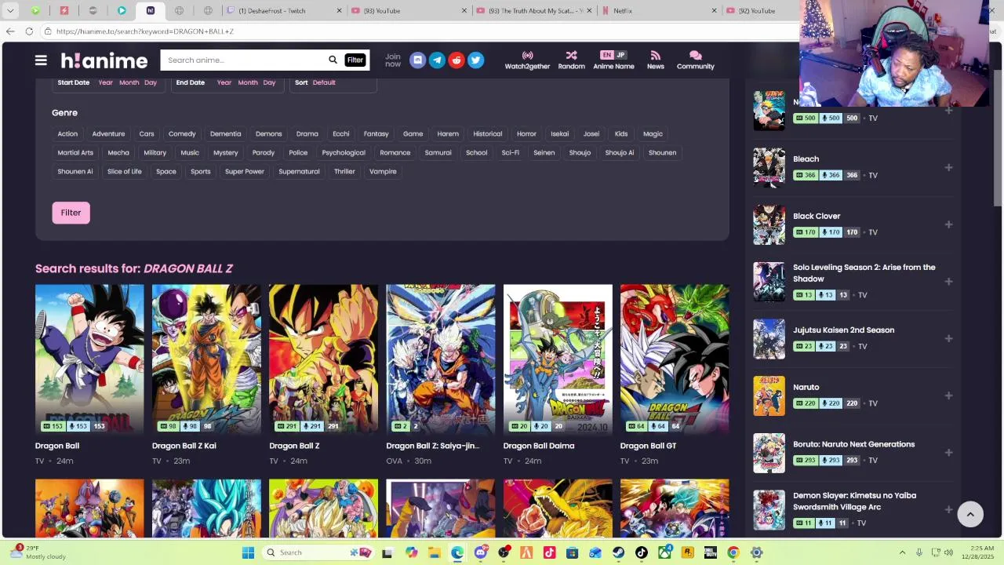Open the hamburger side menu
Image resolution: width=1004 pixels, height=565 pixels.
[41, 60]
